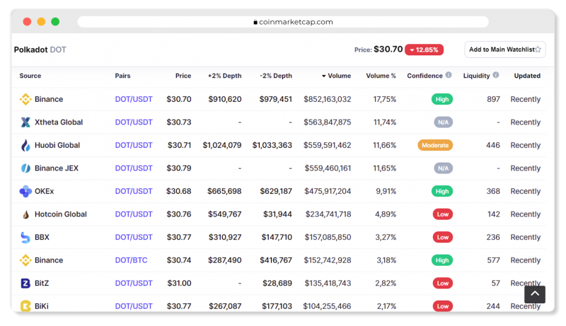The height and width of the screenshot is (326, 566).
Task: Click the red 12.65% price change badge
Action: (424, 50)
